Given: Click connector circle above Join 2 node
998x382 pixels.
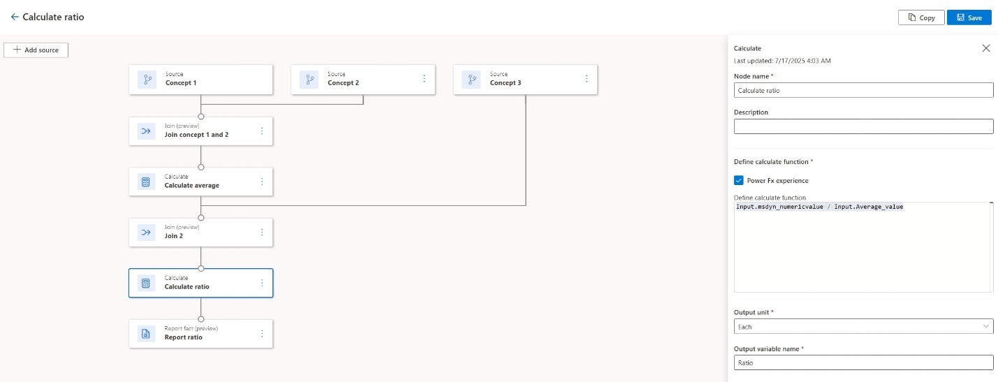Looking at the screenshot, I should pos(201,218).
